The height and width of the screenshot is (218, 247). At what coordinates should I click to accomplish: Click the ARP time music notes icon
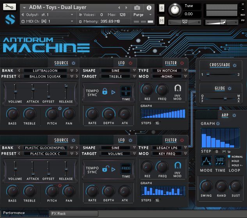(220, 161)
